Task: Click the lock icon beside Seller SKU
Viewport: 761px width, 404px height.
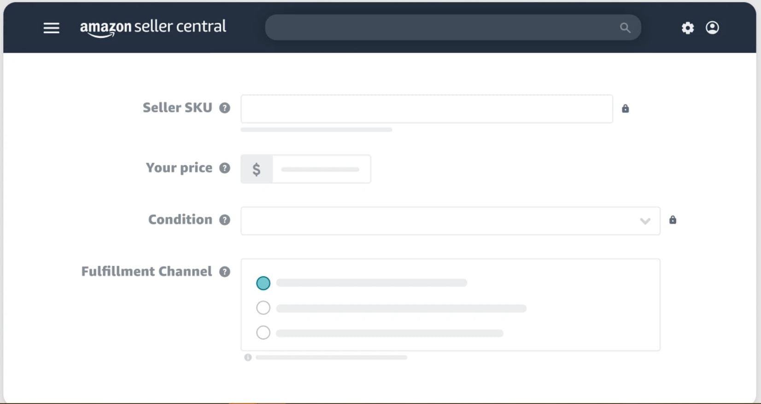Action: pos(625,109)
